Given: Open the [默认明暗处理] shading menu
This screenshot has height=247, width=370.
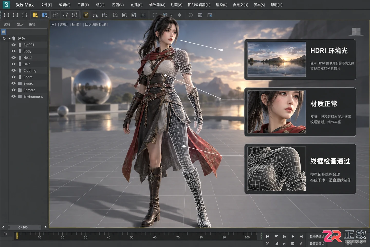Looking at the screenshot, I should [95, 24].
